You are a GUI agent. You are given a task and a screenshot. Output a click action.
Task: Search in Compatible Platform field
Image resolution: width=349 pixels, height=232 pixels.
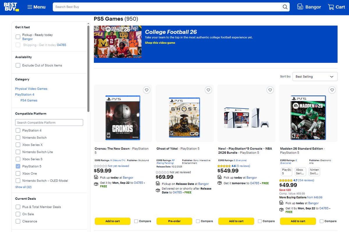[x=49, y=123]
